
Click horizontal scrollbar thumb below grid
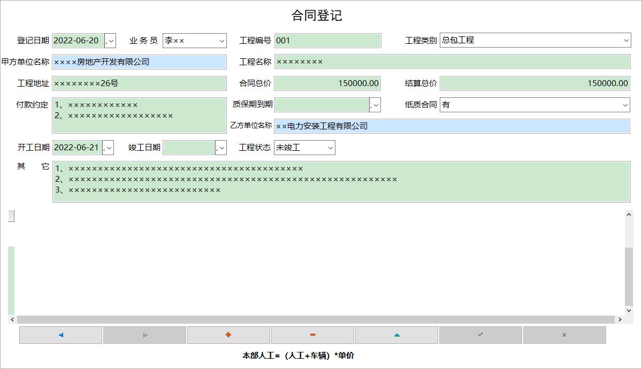[x=316, y=319]
